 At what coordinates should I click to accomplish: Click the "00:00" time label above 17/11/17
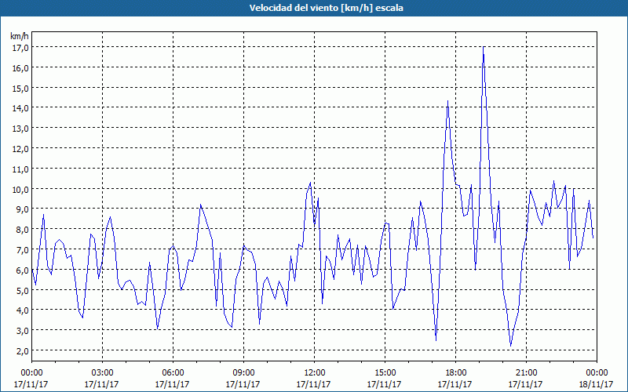point(31,373)
